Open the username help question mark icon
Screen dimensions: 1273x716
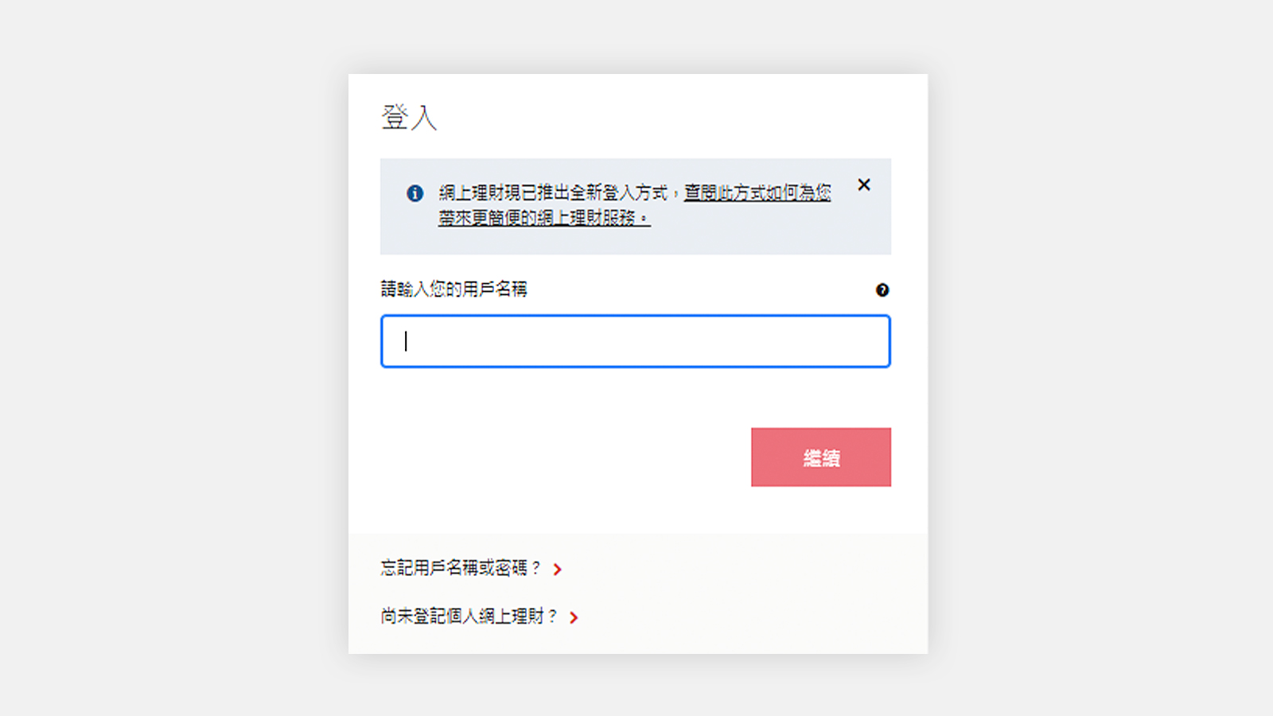(882, 290)
